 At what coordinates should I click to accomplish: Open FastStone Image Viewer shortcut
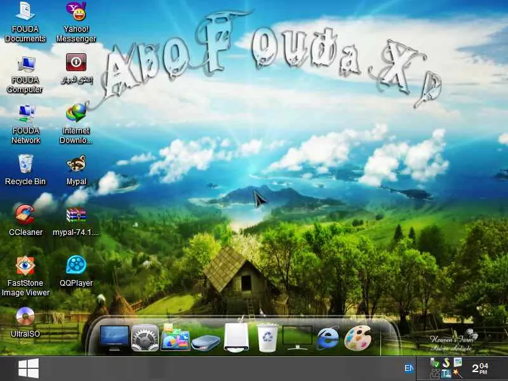pyautogui.click(x=25, y=276)
